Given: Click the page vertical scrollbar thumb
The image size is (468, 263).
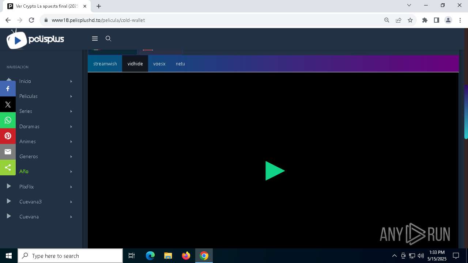Looking at the screenshot, I should coord(466,112).
